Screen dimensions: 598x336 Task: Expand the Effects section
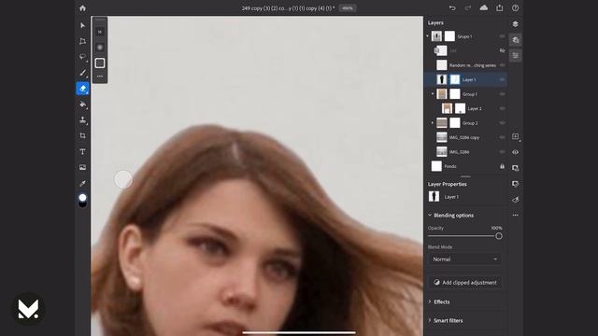point(430,301)
